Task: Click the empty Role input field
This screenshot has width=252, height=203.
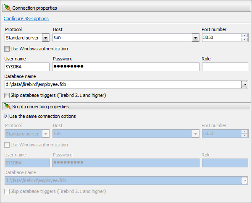Action: (225, 67)
